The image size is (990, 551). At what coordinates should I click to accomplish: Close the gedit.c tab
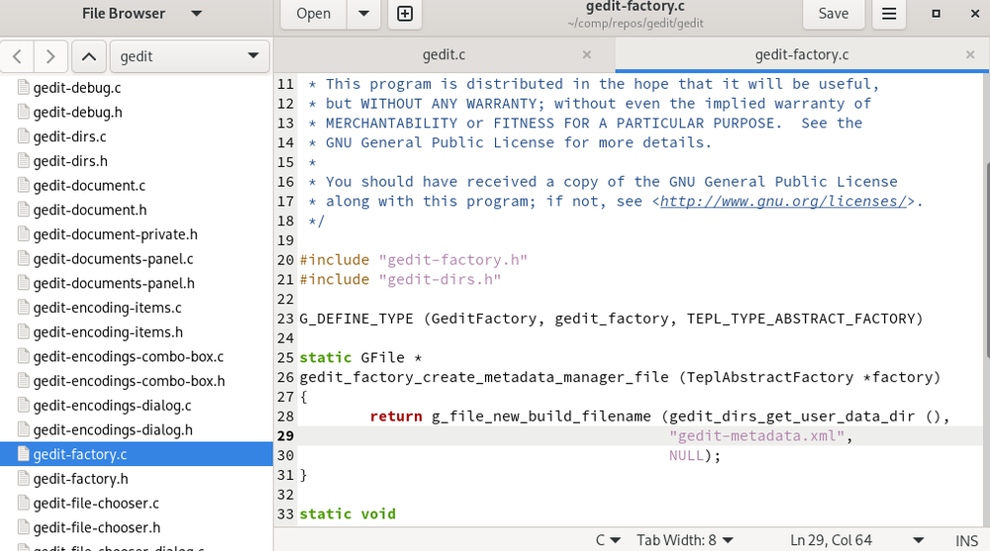[586, 55]
